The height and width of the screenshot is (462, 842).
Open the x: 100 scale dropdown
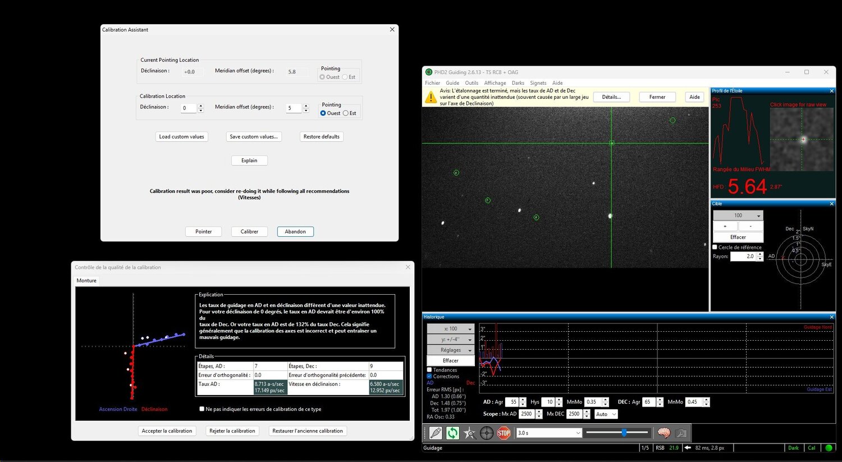click(x=450, y=329)
